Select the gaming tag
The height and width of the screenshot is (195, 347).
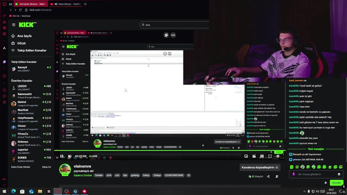(135, 175)
